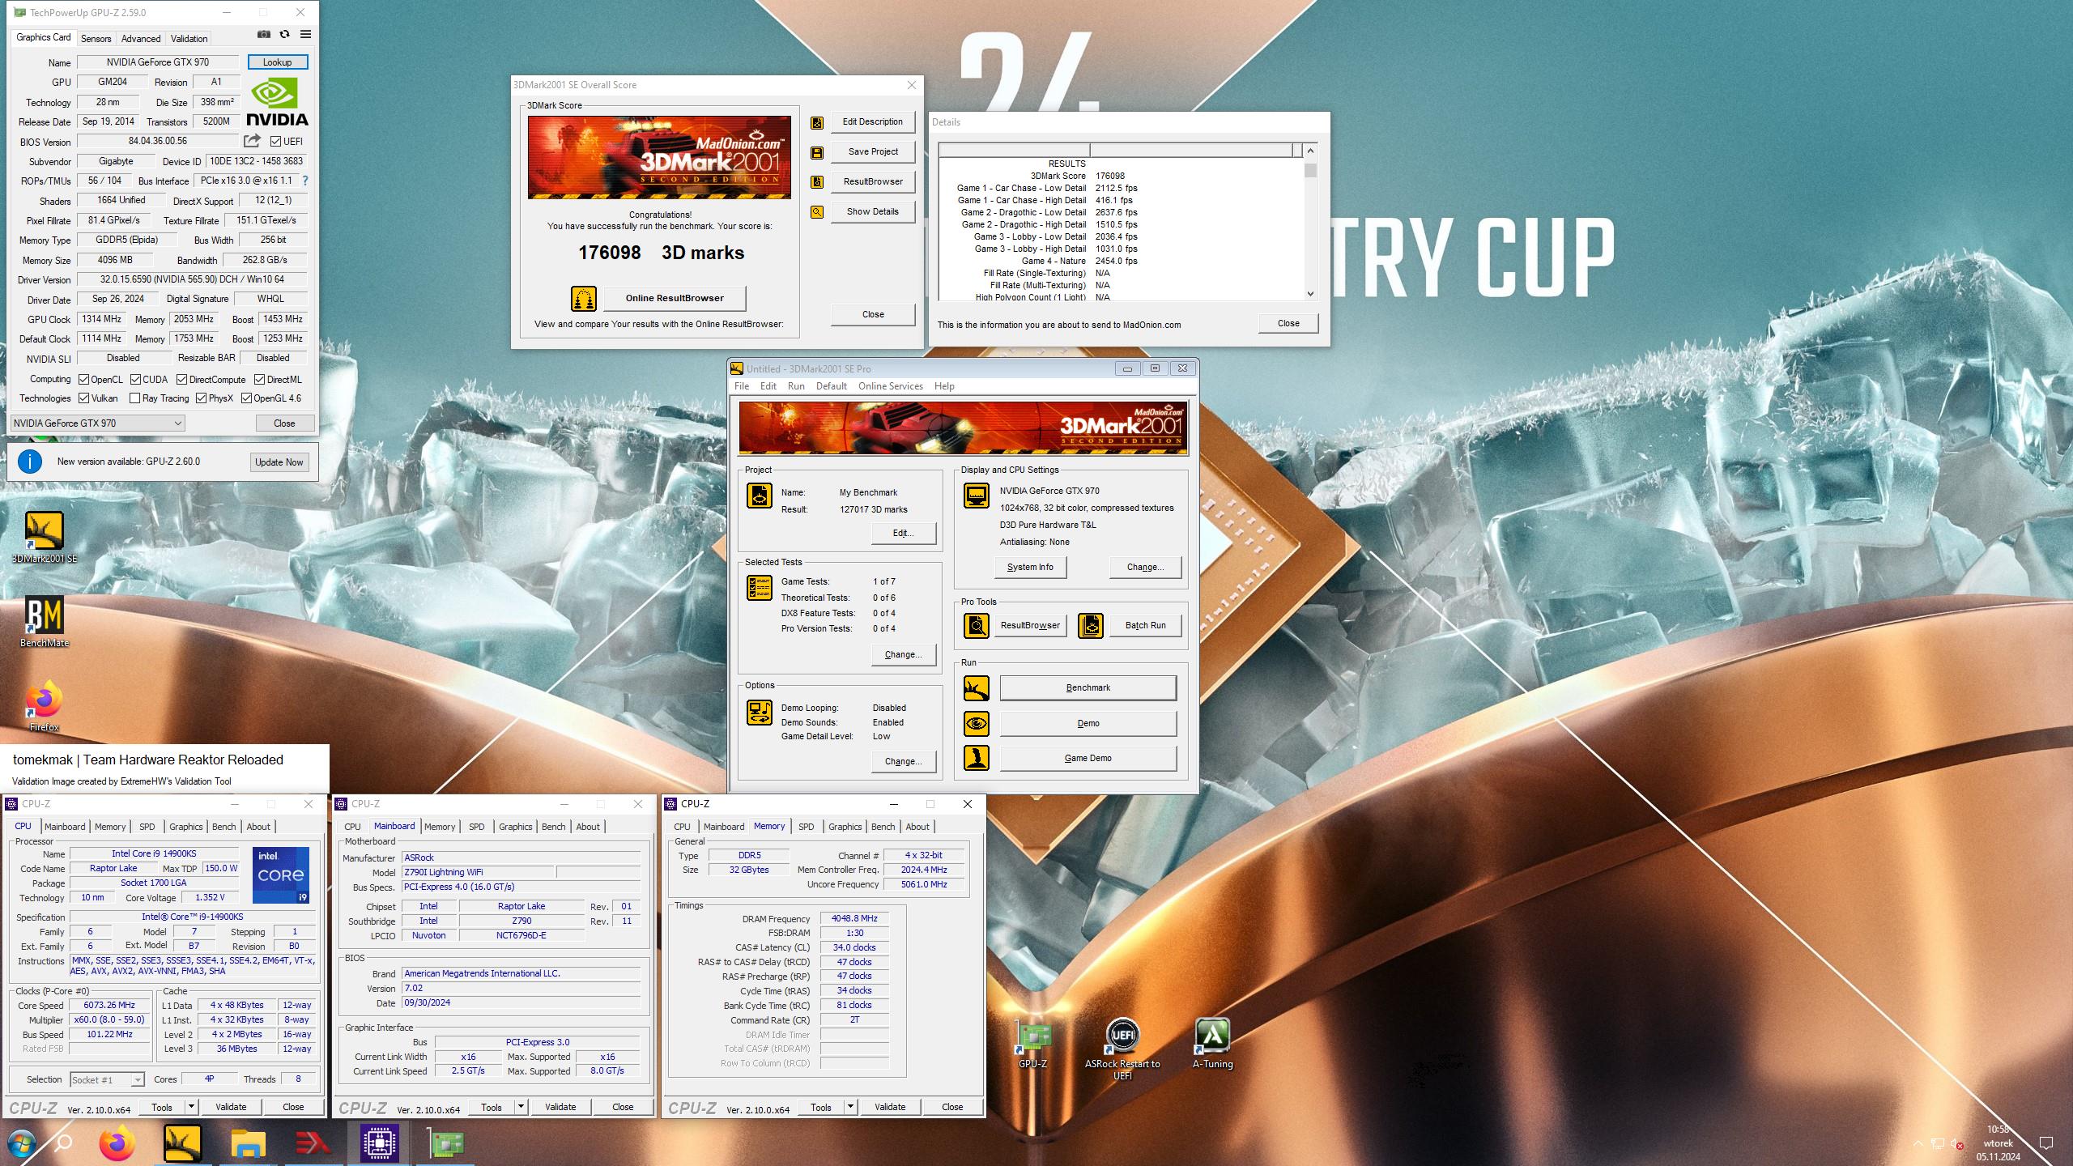Toggle the Vulkan checkbox

click(x=83, y=398)
